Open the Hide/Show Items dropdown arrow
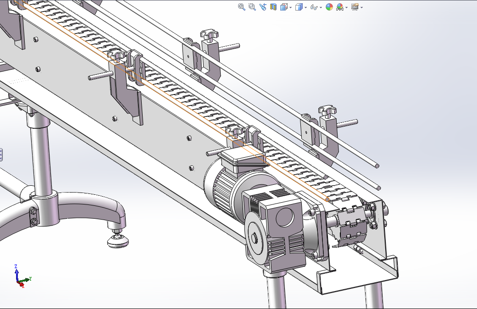The width and height of the screenshot is (477, 309). [x=321, y=8]
